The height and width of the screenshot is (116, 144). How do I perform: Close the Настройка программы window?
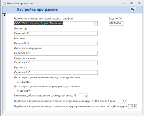139,3
